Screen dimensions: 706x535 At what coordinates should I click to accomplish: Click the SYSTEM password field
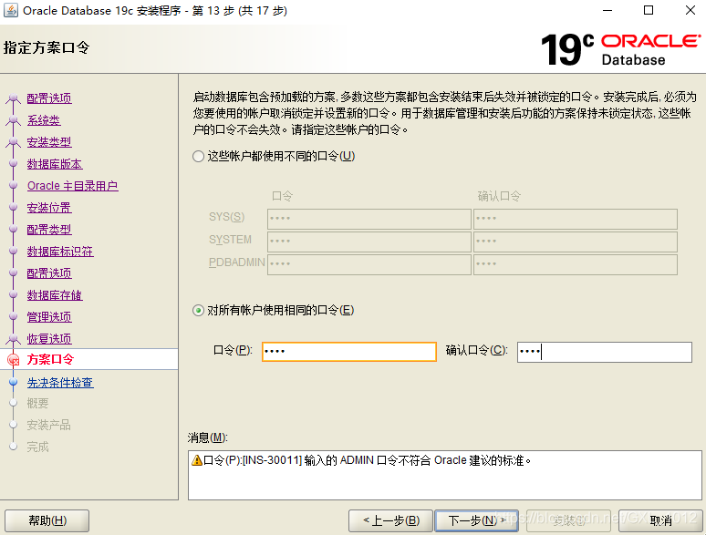pyautogui.click(x=369, y=242)
